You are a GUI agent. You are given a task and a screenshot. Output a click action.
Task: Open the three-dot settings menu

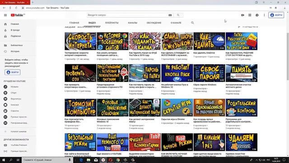264,15
